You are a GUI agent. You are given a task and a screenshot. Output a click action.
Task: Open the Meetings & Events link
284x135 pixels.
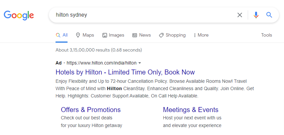click(191, 110)
